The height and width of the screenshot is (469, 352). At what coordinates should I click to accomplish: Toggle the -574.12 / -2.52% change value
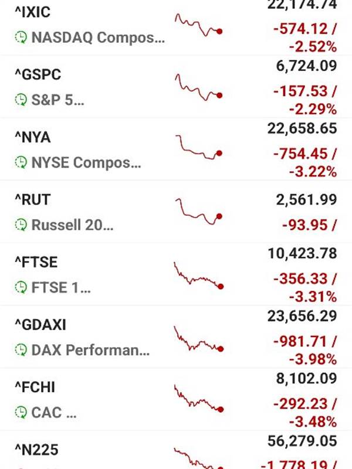tap(305, 38)
